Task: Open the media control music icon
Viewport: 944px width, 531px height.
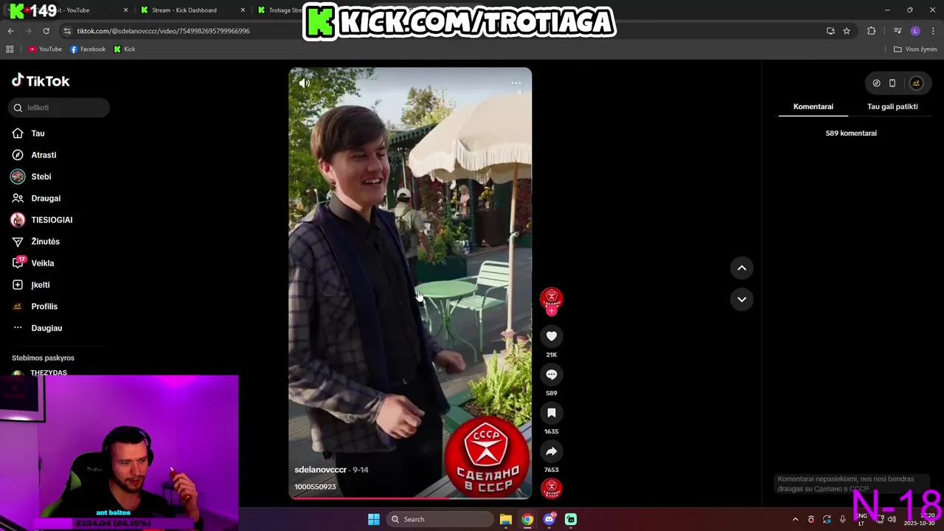Action: coord(898,31)
